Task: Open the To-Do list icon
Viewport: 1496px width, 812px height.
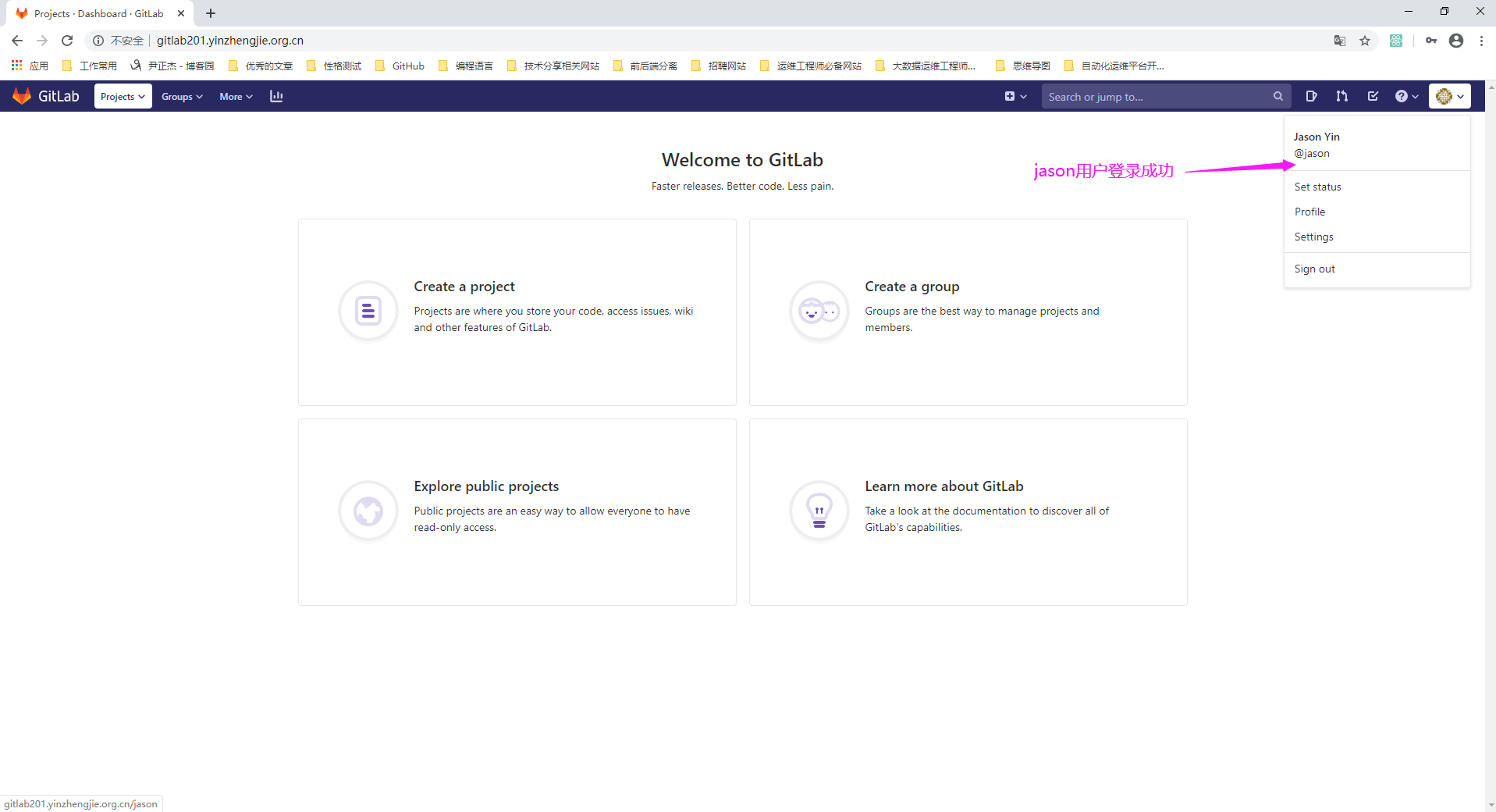Action: 1373,96
